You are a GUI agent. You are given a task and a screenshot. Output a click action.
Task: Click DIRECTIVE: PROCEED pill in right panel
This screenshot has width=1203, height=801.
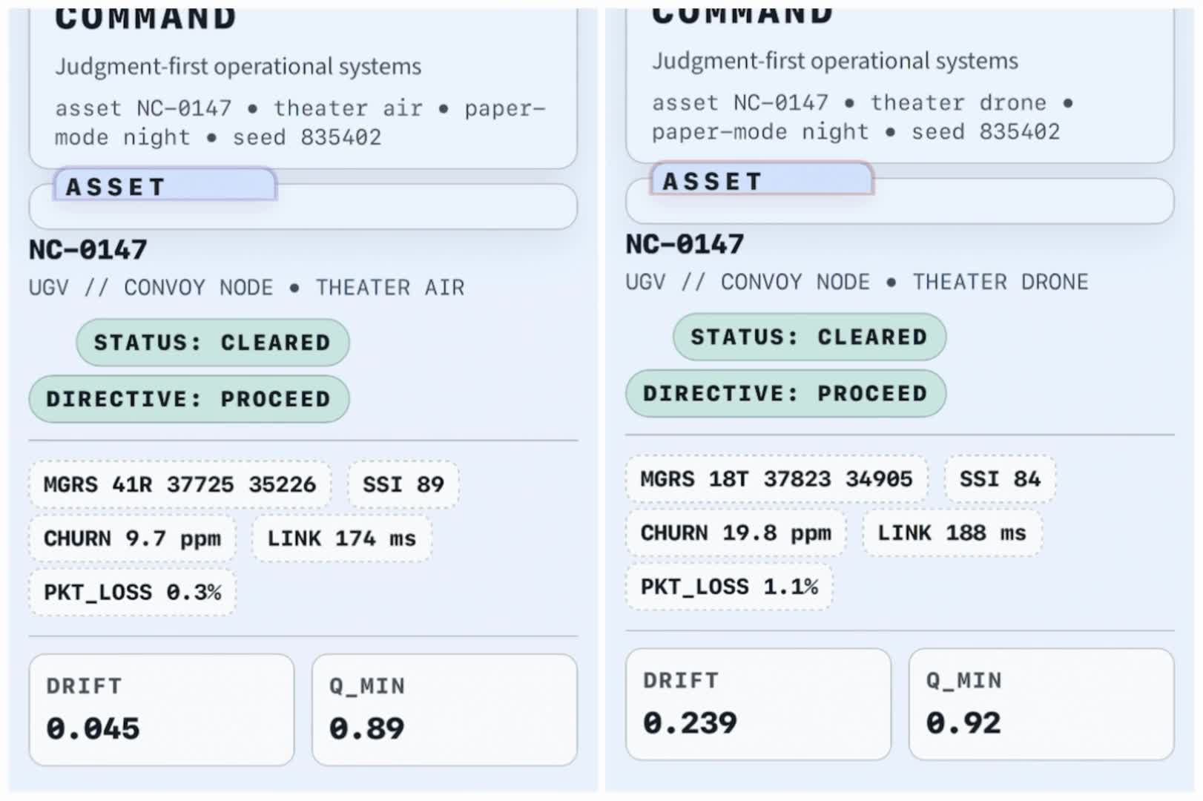[x=786, y=393]
